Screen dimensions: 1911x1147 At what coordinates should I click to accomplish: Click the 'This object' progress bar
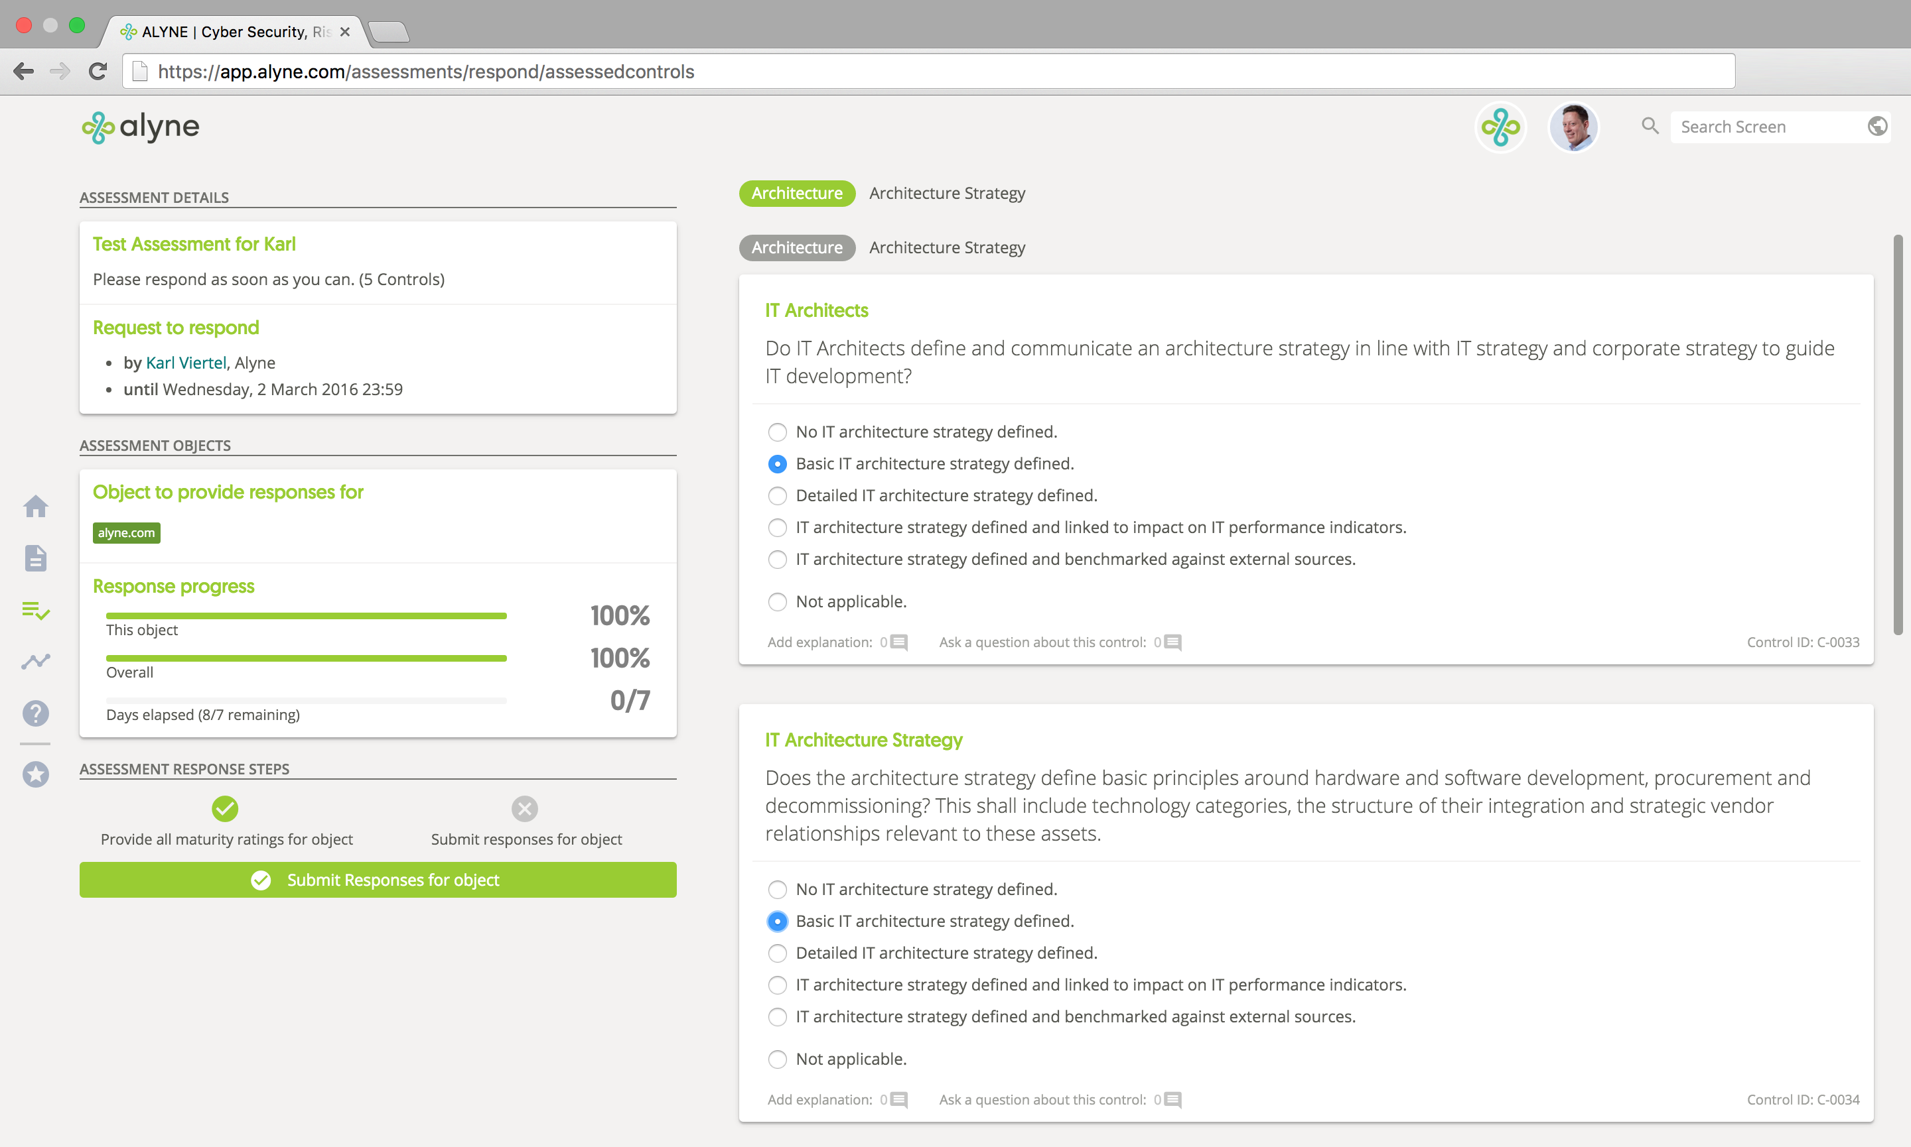(x=307, y=616)
